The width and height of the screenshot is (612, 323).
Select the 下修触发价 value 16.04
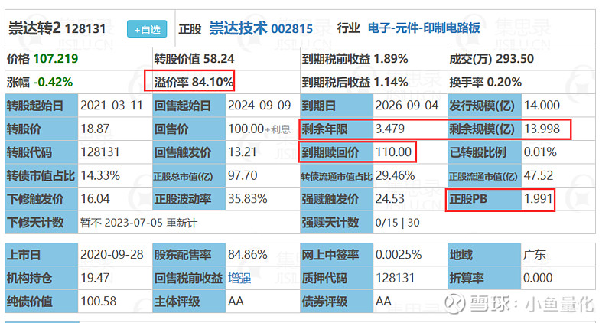[95, 199]
